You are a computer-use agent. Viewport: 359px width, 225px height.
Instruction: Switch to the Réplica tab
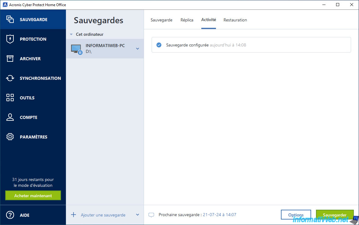coord(187,20)
